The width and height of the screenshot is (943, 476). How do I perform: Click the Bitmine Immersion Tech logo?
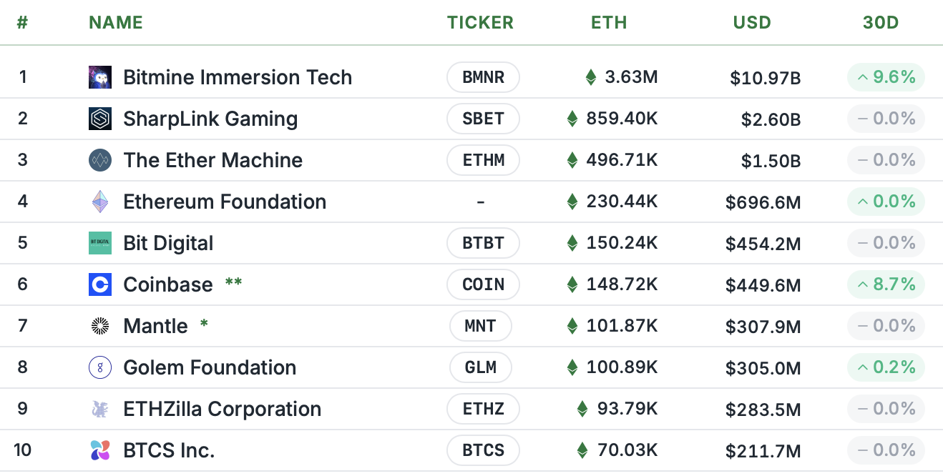click(x=100, y=77)
